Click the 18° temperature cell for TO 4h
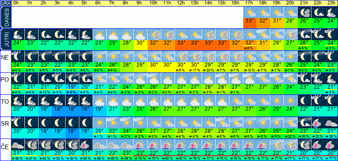 click(x=73, y=109)
